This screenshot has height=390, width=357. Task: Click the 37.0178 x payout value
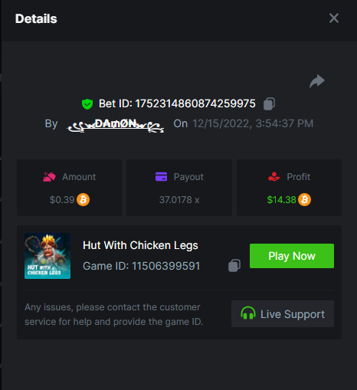click(179, 200)
